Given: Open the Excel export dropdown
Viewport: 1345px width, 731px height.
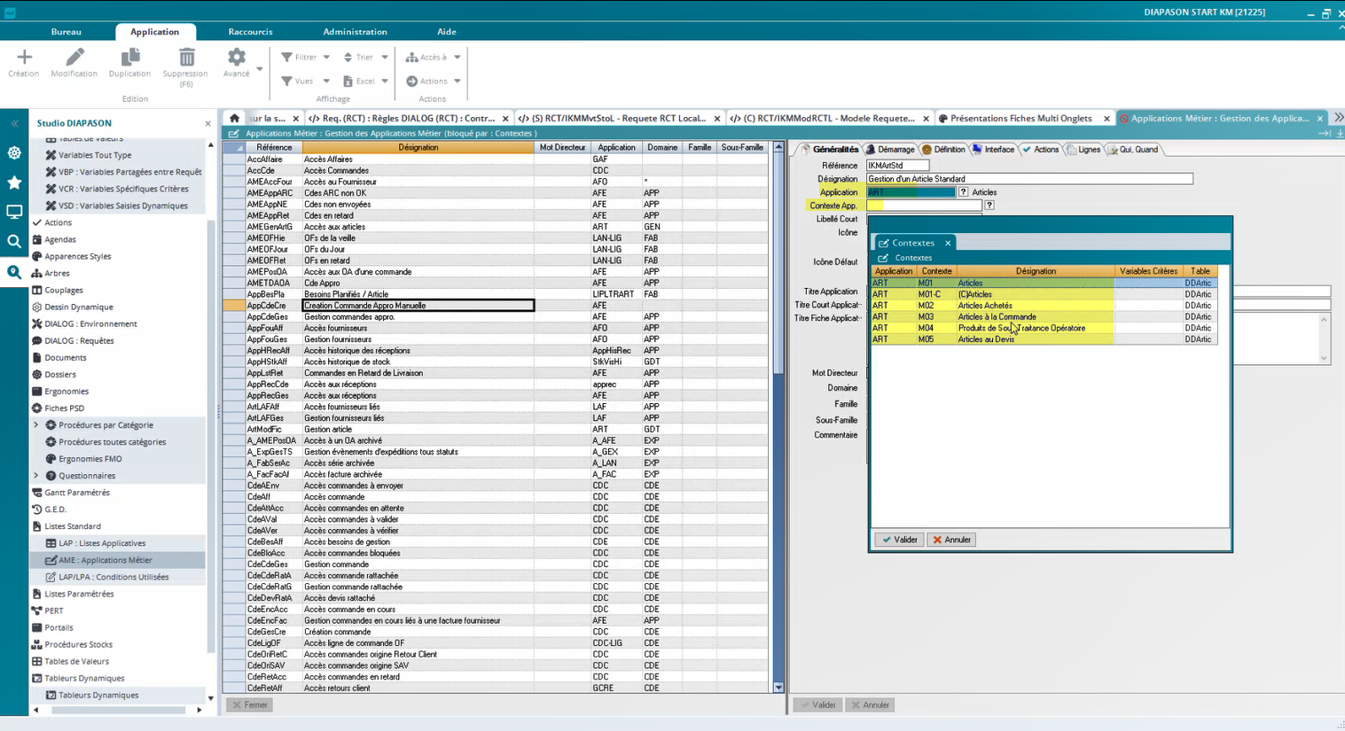Looking at the screenshot, I should pyautogui.click(x=365, y=81).
